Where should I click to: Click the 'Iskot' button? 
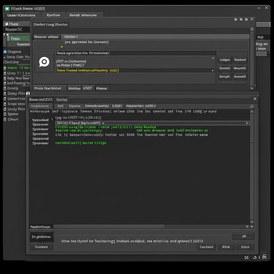245,247
